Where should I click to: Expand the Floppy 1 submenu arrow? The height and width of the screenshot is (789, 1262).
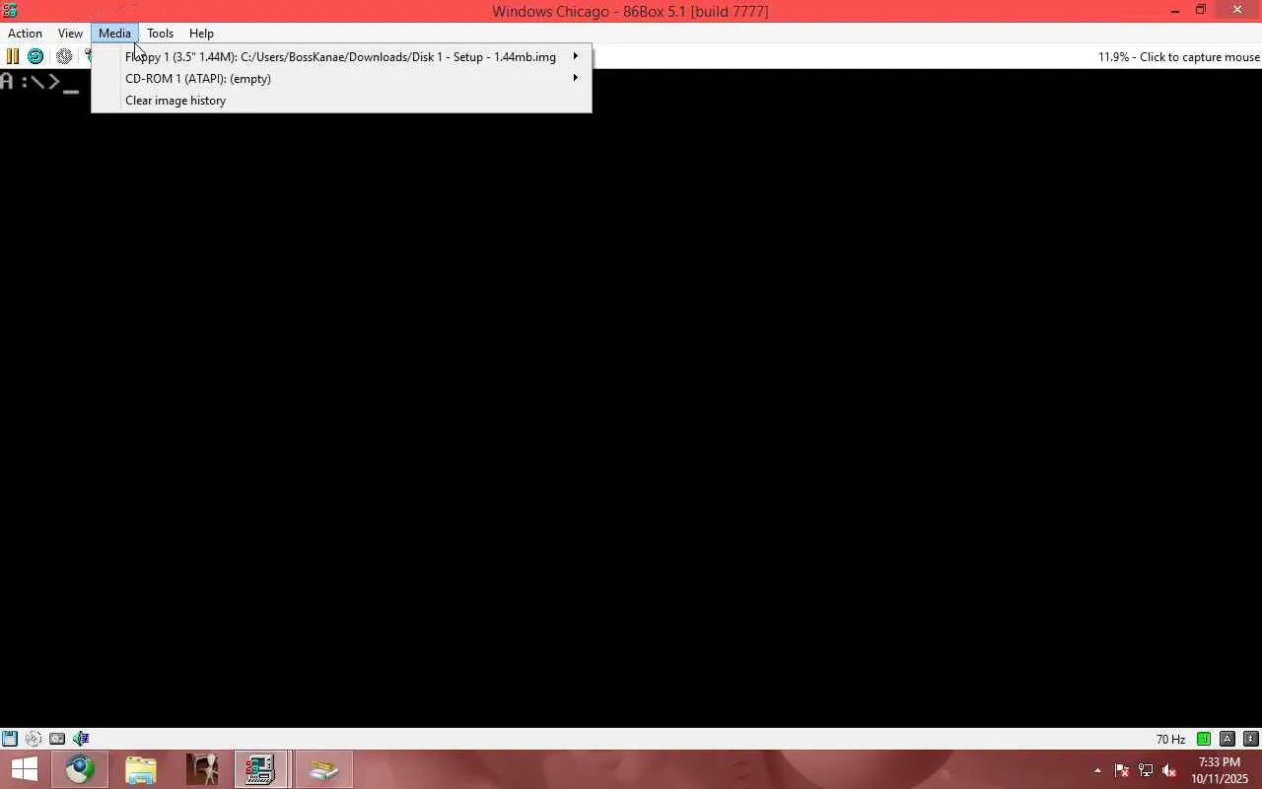coord(576,56)
